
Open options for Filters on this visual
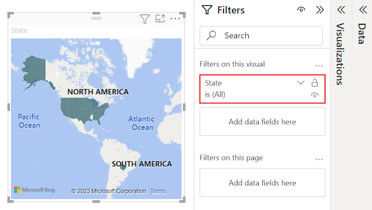pyautogui.click(x=319, y=65)
